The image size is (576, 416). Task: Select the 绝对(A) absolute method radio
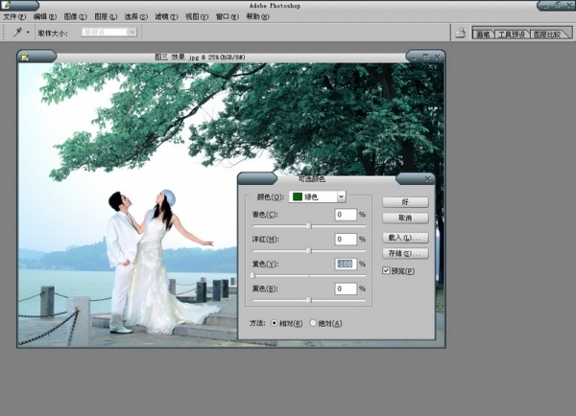click(x=313, y=323)
